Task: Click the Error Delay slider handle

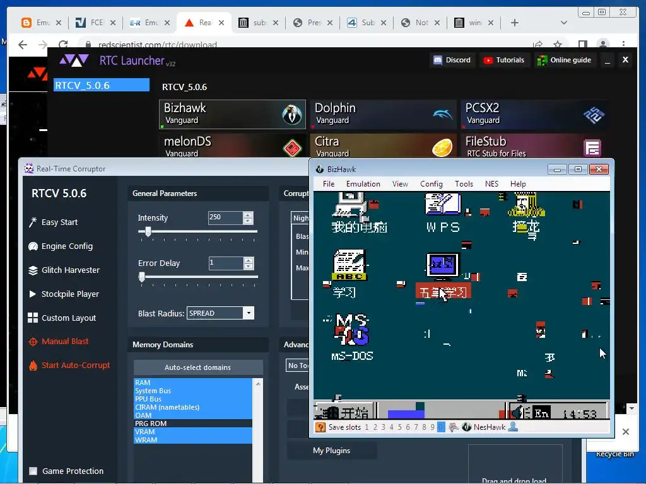Action: click(x=142, y=277)
